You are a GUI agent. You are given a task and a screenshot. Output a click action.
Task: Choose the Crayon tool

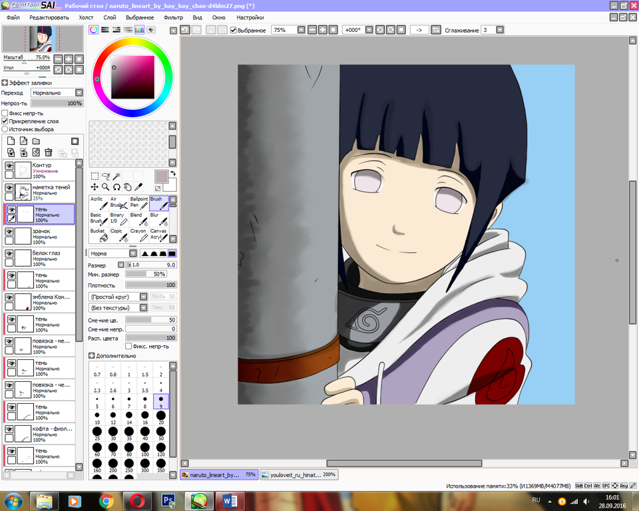point(138,235)
